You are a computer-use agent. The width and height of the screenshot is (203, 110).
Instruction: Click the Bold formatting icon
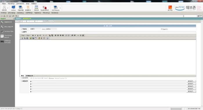[33, 35]
